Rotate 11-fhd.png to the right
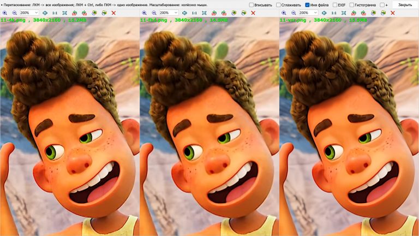419x236 pixels. pos(224,13)
